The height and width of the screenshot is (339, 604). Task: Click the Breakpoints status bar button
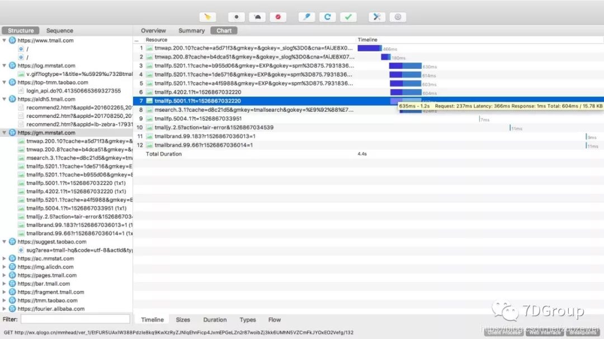coord(583,332)
